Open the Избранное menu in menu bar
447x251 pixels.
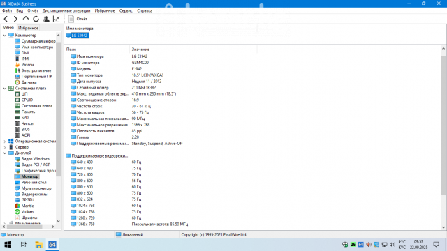(x=105, y=11)
